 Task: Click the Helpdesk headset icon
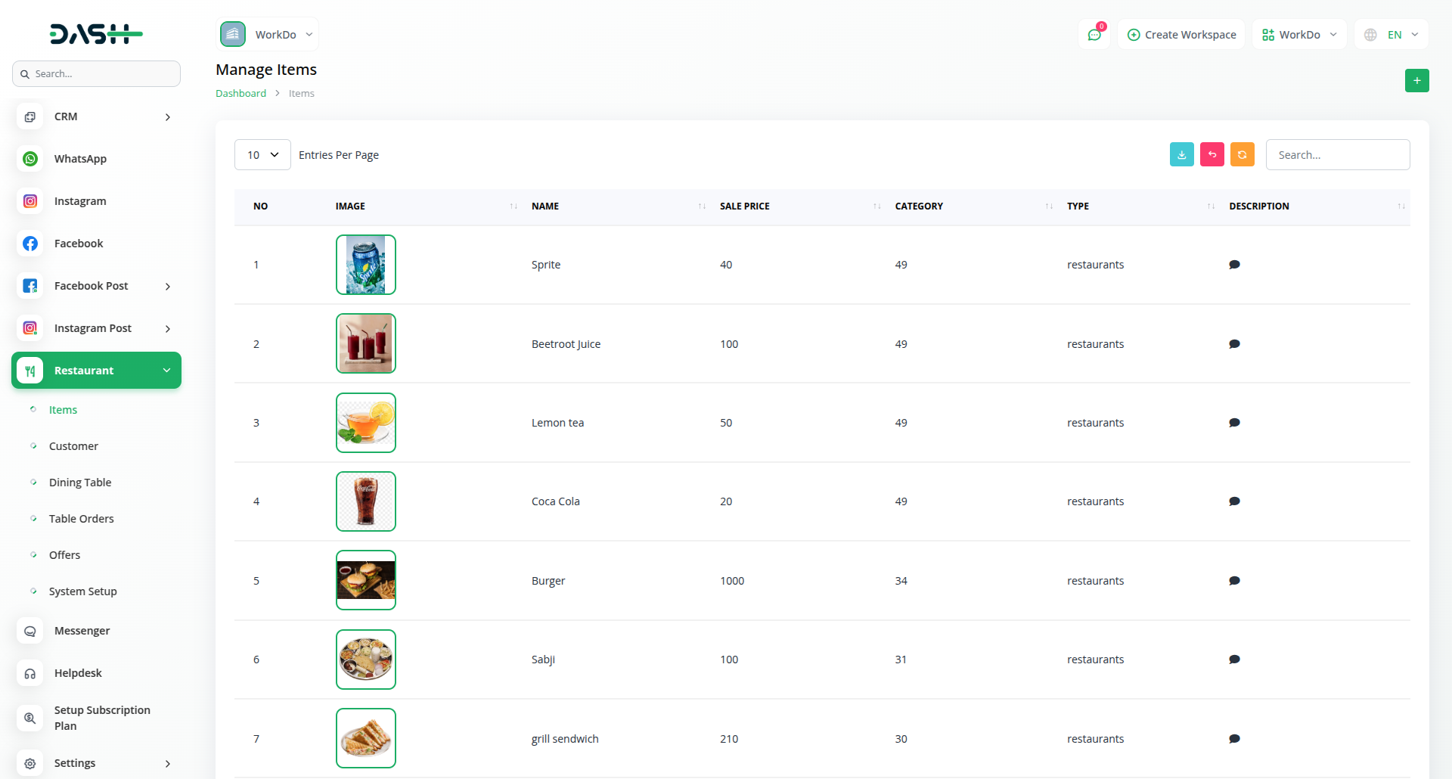coord(30,673)
